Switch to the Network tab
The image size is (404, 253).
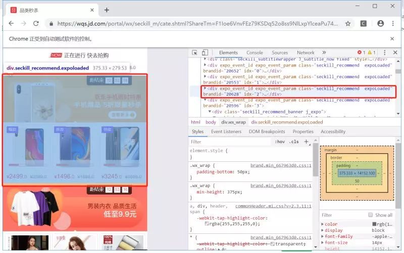coord(306,52)
